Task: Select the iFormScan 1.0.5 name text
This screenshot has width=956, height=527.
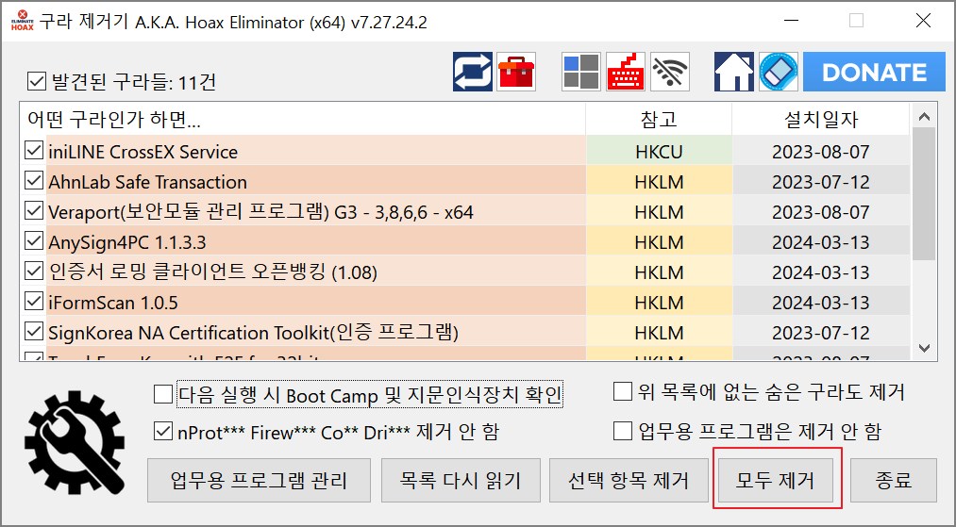Action: (x=113, y=303)
